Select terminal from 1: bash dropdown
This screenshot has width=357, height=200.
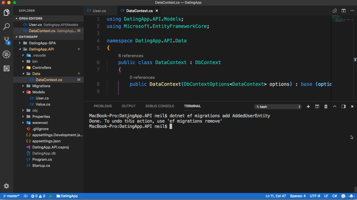pos(278,107)
